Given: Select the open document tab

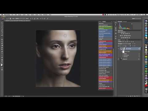Looking at the screenshot, I should 18,21.
